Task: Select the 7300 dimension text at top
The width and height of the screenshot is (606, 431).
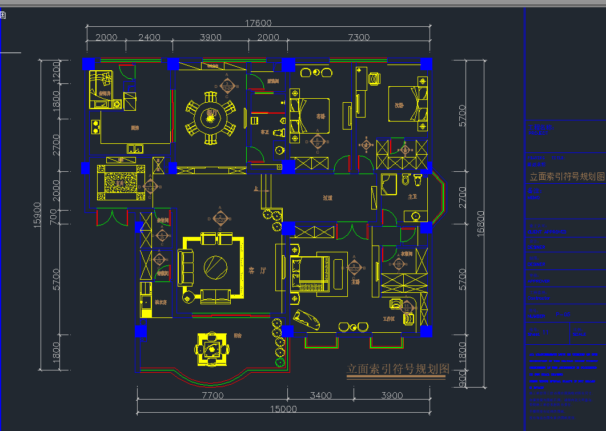Action: click(359, 37)
